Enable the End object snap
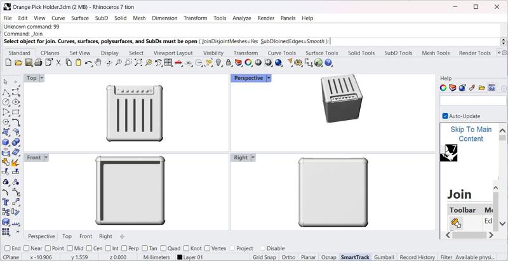This screenshot has height=261, width=508. 8,248
